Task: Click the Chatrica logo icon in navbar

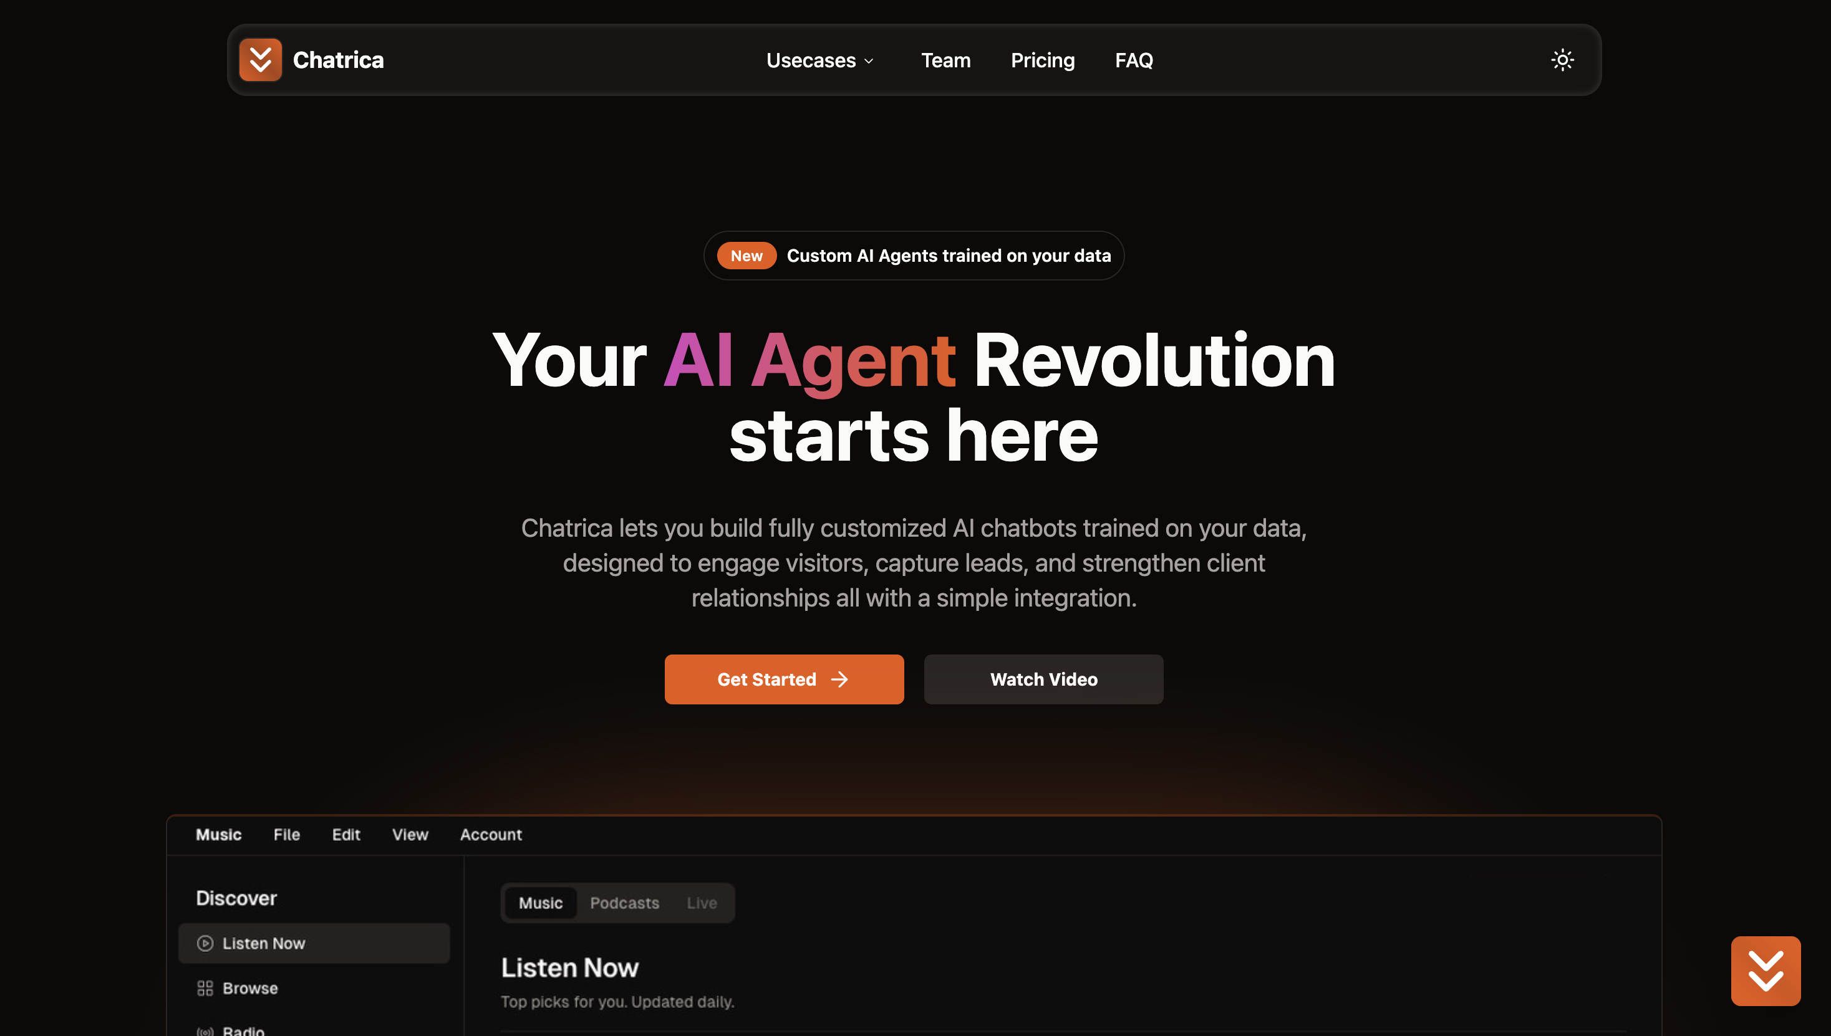Action: click(261, 60)
